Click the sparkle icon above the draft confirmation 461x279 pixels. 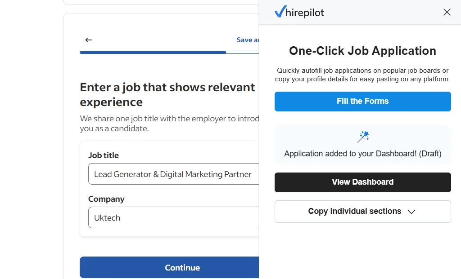coord(362,136)
